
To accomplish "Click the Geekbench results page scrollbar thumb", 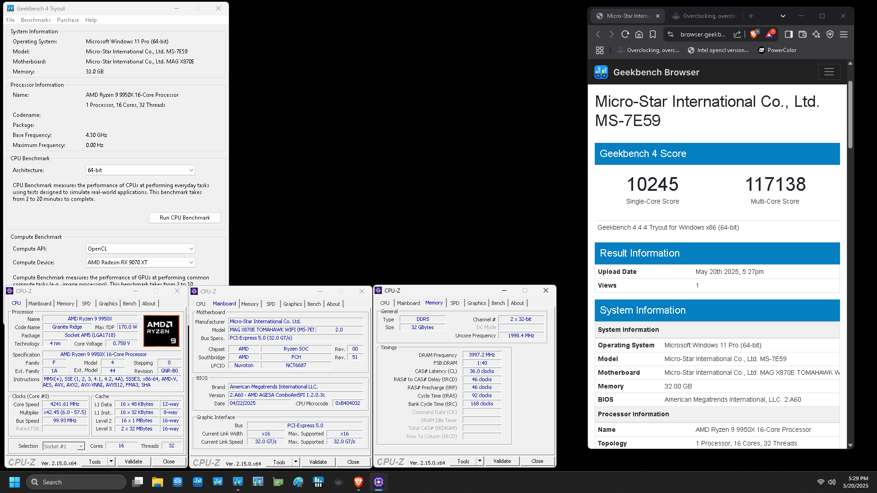I will click(x=850, y=114).
